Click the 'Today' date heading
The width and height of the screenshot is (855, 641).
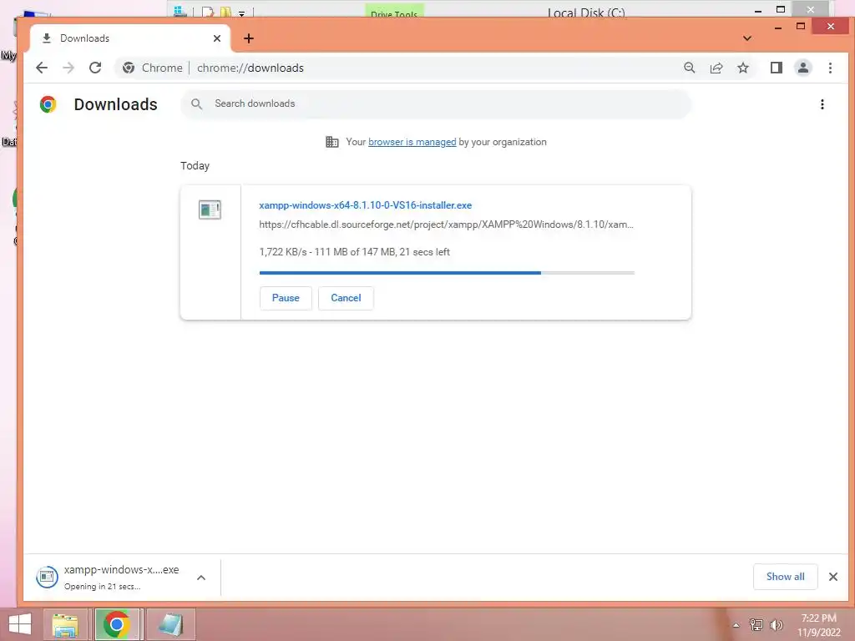coord(195,166)
